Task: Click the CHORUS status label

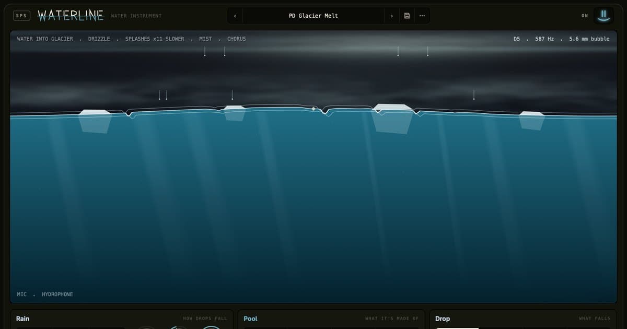Action: pos(236,39)
